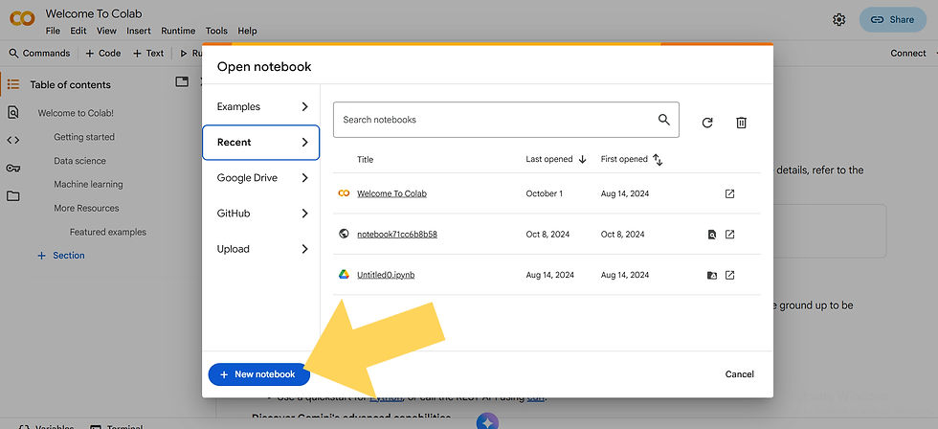Screen dimensions: 938x429
Task: Expand the Upload chevron
Action: click(304, 249)
